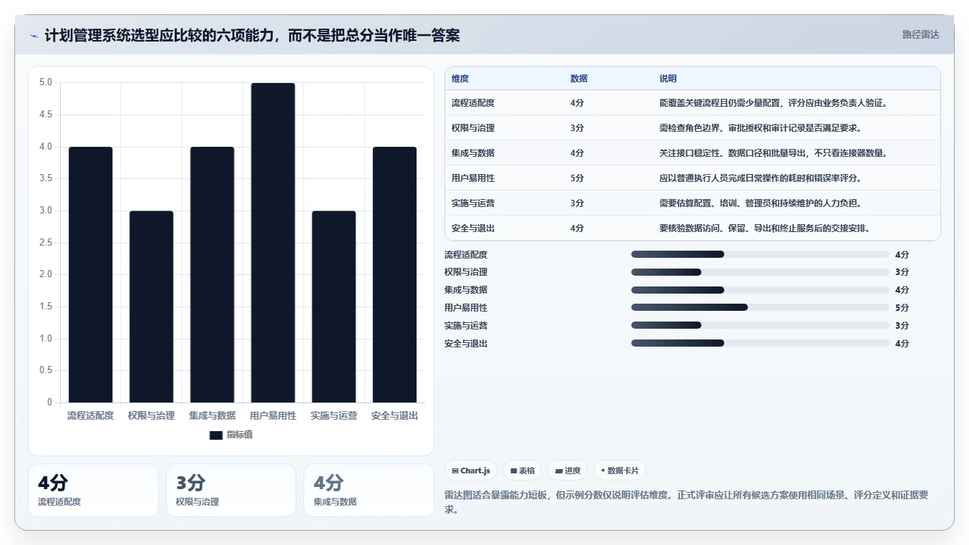Click the 安全与退出 bar in the chart
Screen dimensions: 969x545
pyautogui.click(x=394, y=275)
